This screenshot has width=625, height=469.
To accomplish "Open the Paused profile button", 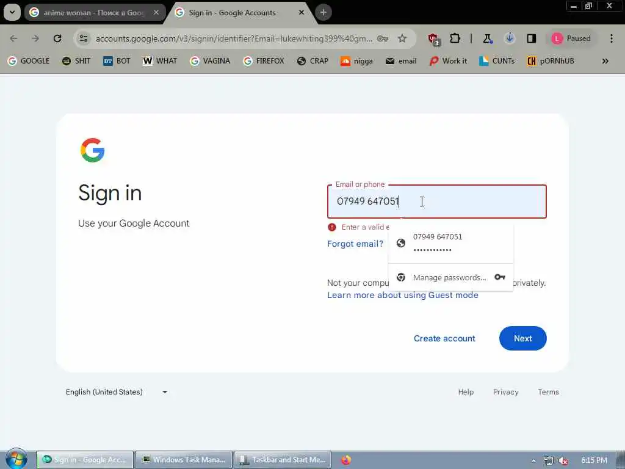I will click(571, 38).
